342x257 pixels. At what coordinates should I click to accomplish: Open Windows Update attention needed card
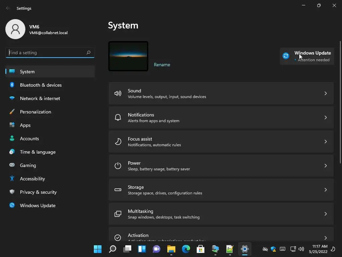pyautogui.click(x=307, y=56)
